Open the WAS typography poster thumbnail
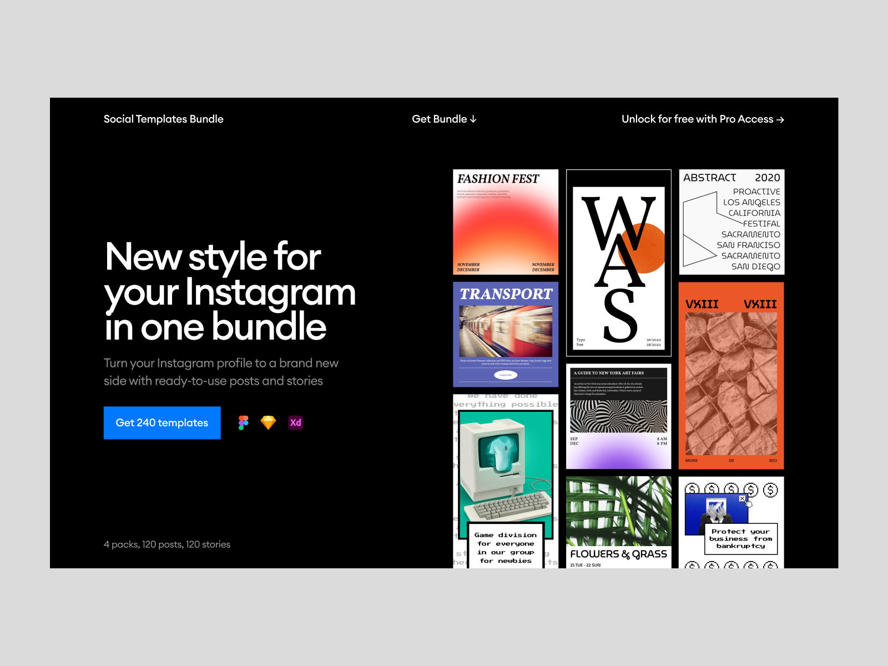This screenshot has height=666, width=888. coord(619,263)
